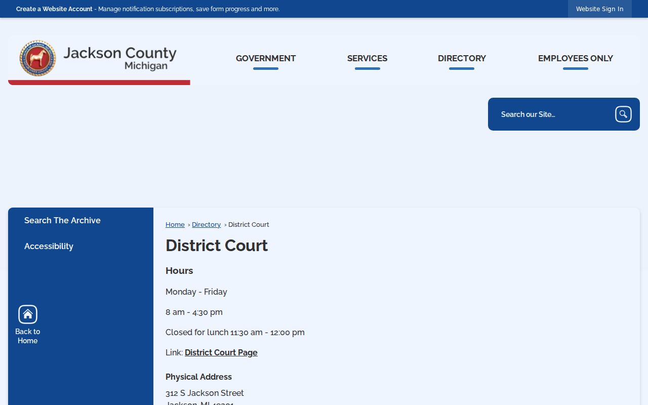Image resolution: width=648 pixels, height=405 pixels.
Task: Open the Government menu
Action: [266, 59]
